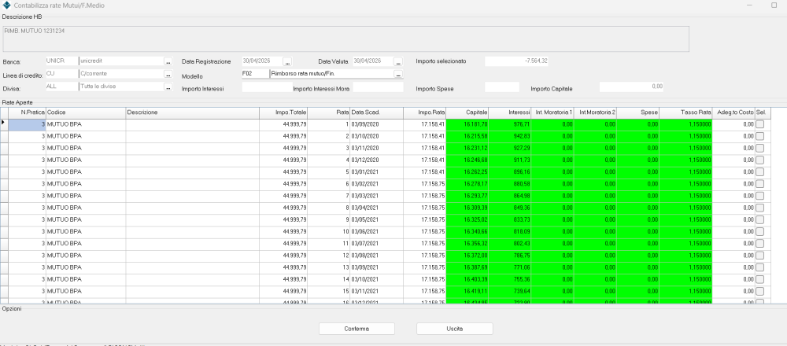Click the Data Valuta date field

(x=373, y=61)
